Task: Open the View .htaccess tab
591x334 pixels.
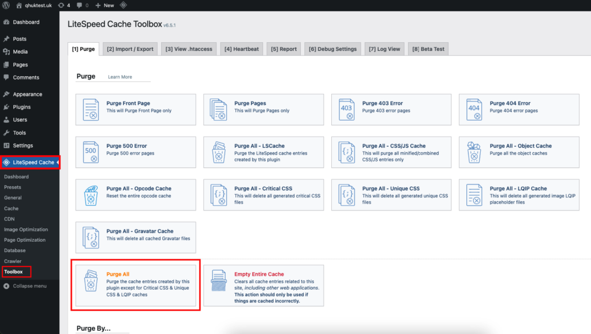Action: point(189,49)
